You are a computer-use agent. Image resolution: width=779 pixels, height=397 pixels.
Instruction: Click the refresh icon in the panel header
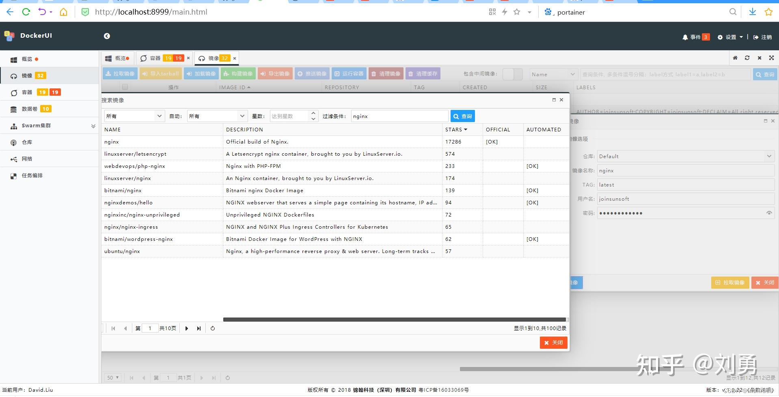tap(747, 58)
